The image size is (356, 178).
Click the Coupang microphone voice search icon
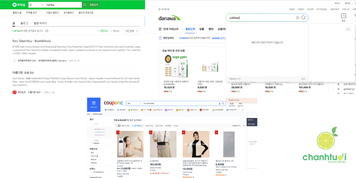pos(220,103)
